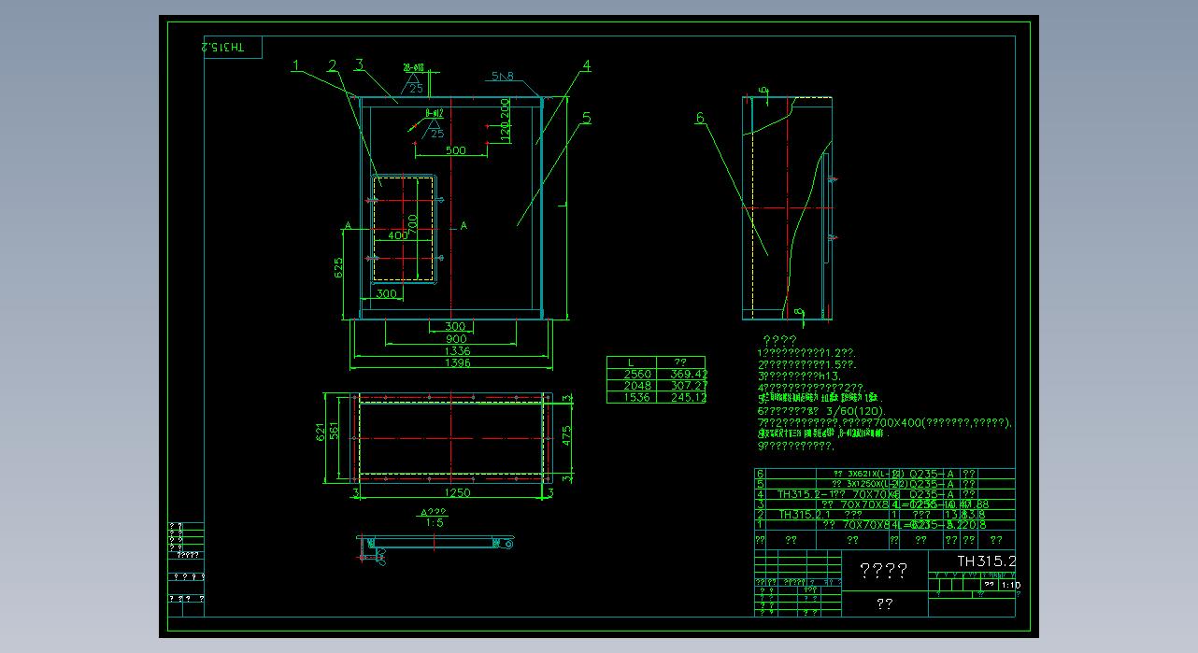Select the 625 vertical dimension
Screen dimensions: 1198x653
(339, 267)
